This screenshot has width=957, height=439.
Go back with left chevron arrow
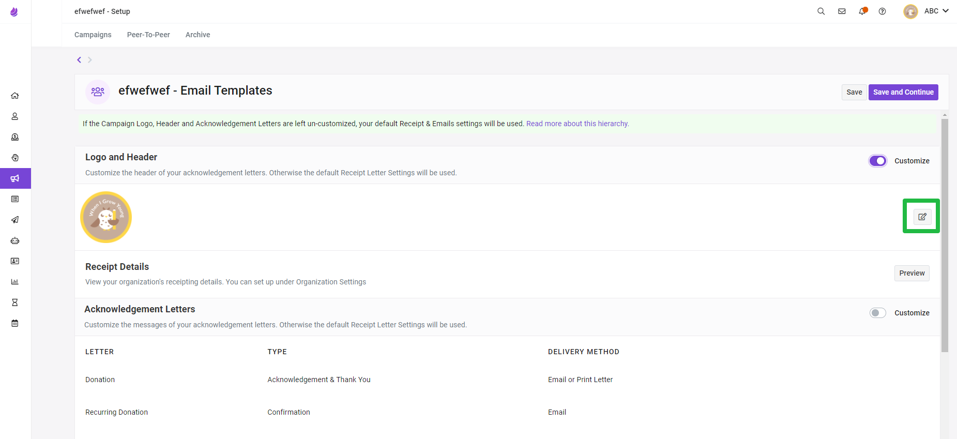[79, 60]
